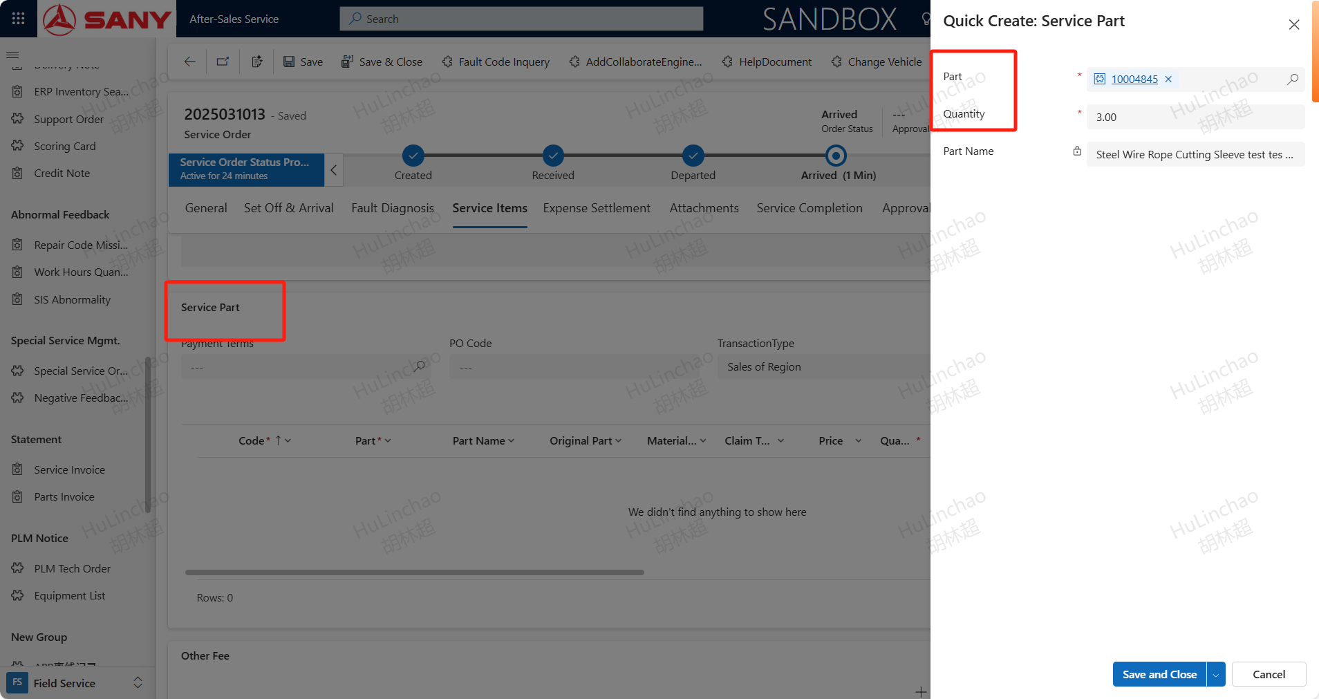
Task: Click the Quantity input field
Action: (x=1195, y=117)
